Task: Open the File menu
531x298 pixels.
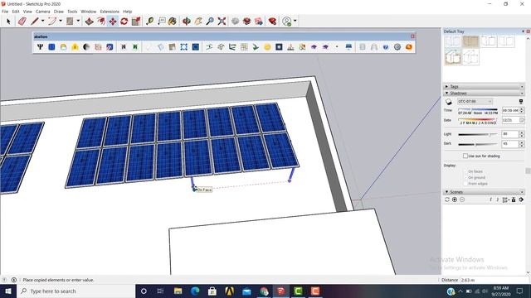Action: coord(5,12)
